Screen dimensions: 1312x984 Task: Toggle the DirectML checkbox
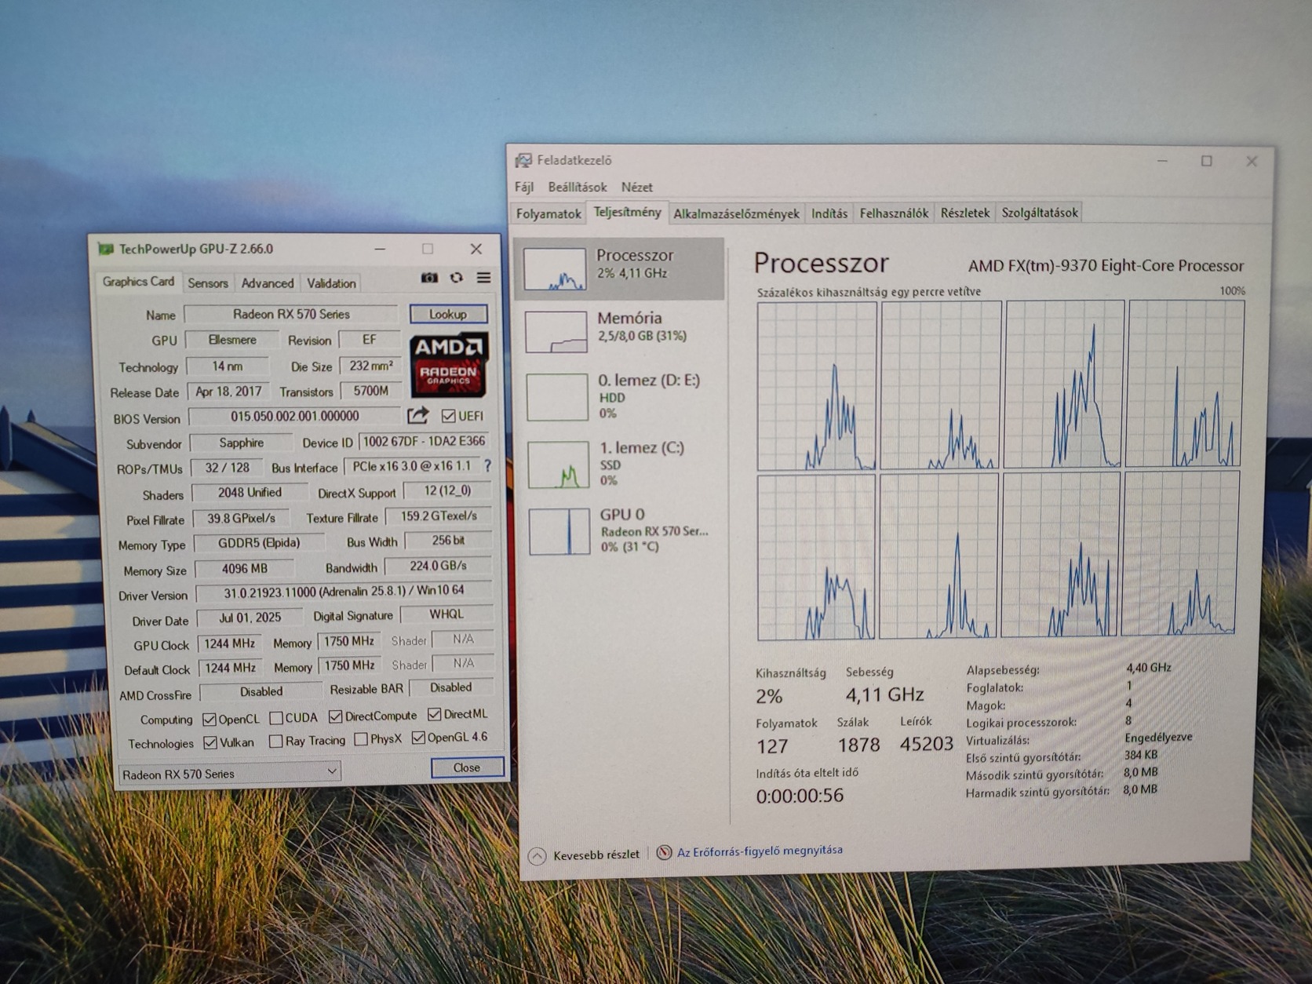[434, 714]
